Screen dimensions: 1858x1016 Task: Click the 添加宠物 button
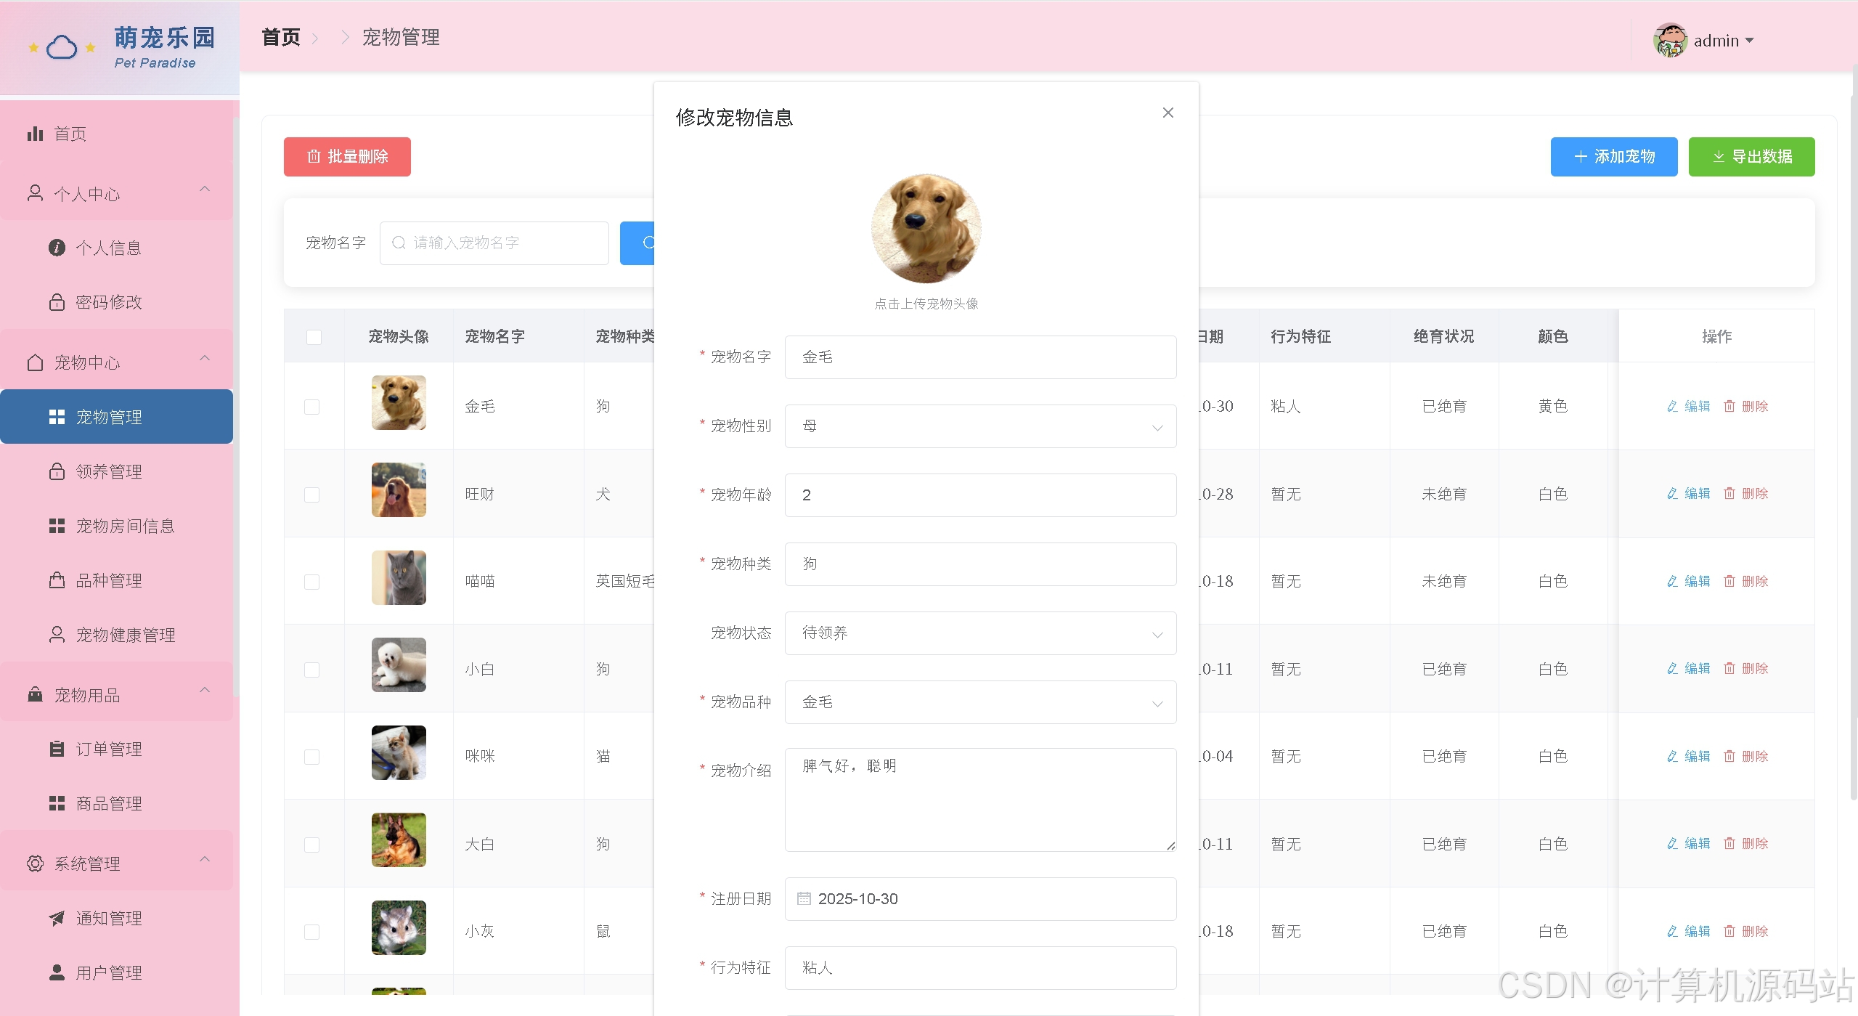pyautogui.click(x=1614, y=157)
